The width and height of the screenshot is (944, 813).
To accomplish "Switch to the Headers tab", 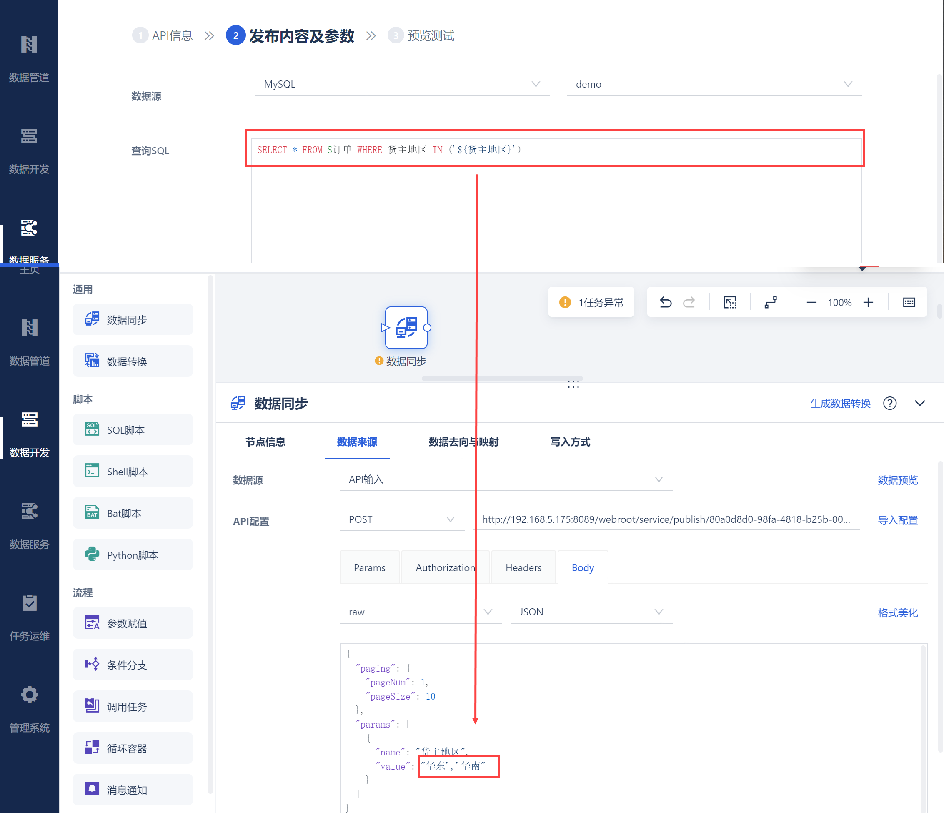I will pos(523,568).
